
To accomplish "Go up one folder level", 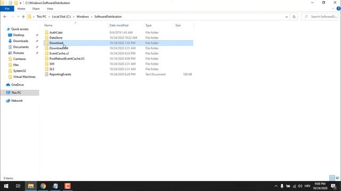I will 23,16.
